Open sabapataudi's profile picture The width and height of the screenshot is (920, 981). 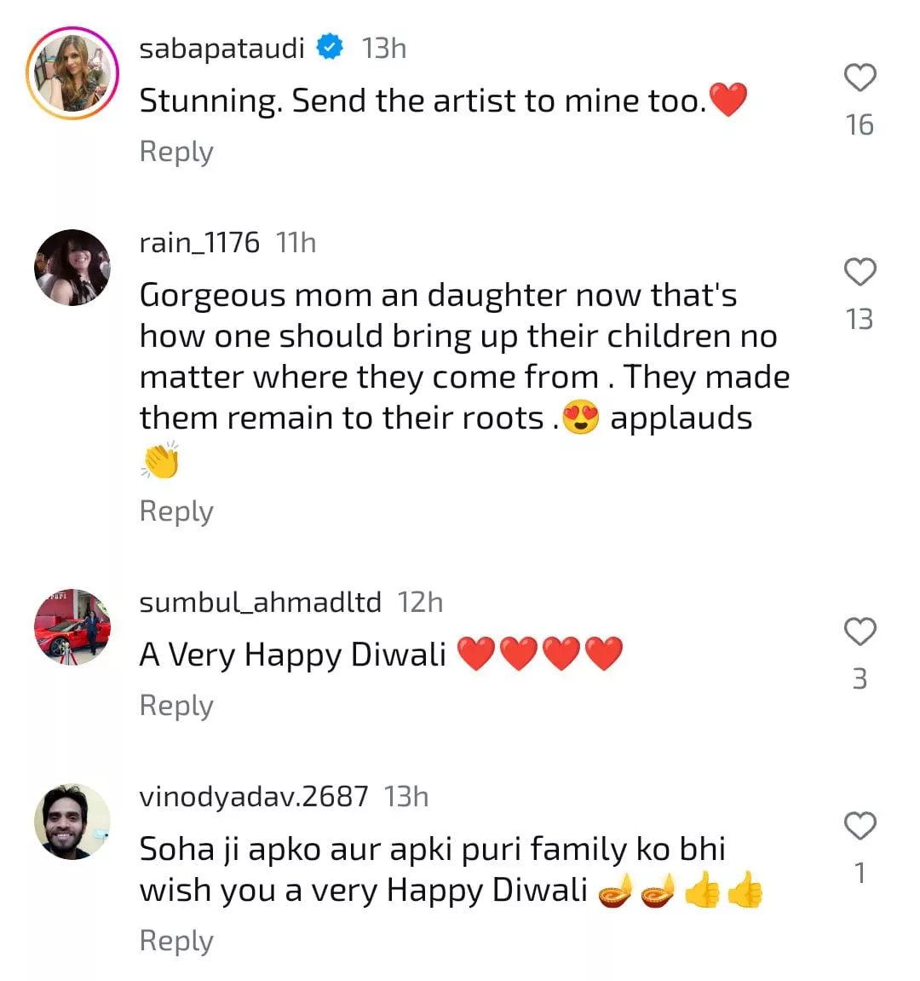point(72,73)
